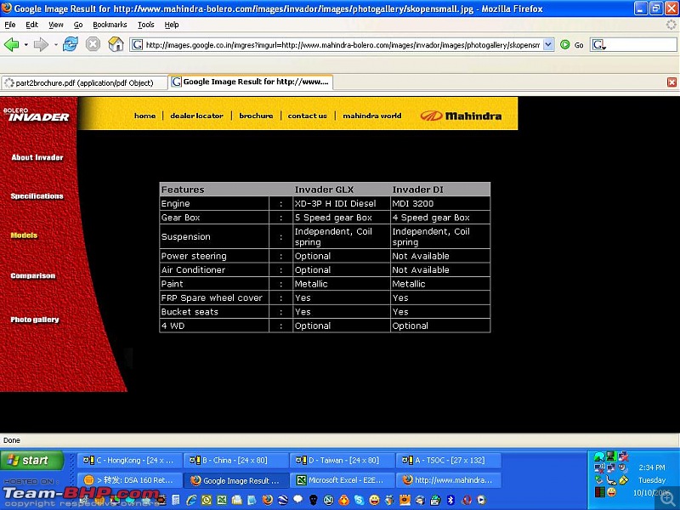Click the page identity icon in address bar
Screen dimensions: 680x510
pyautogui.click(x=137, y=45)
